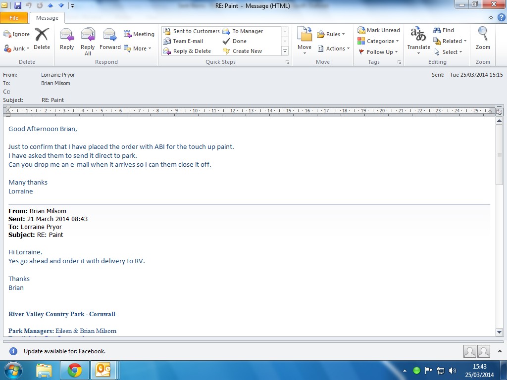This screenshot has height=380, width=507.
Task: Run the Sent to Customers quick step
Action: pyautogui.click(x=192, y=31)
